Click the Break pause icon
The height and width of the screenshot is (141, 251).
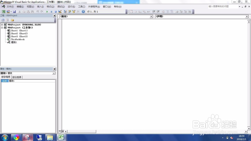pos(51,12)
